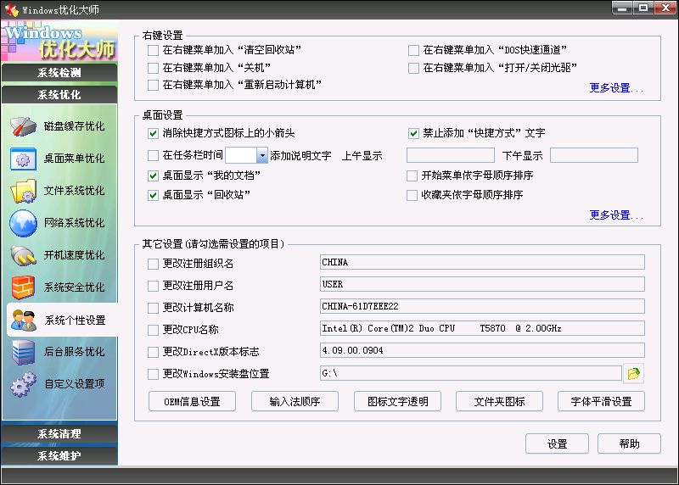Click the 帮助 button
The image size is (679, 485).
pos(629,443)
